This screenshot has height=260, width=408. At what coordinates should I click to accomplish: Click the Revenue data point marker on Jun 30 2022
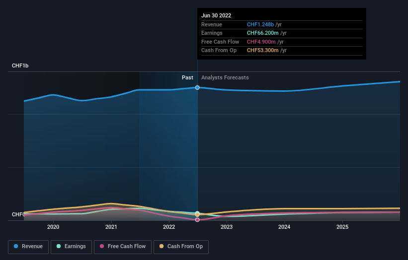pyautogui.click(x=197, y=87)
